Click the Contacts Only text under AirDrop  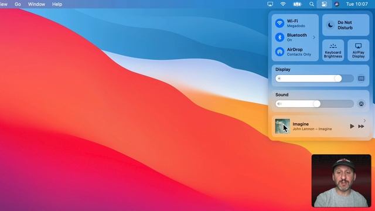[x=299, y=55]
